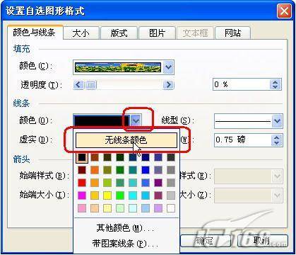Image resolution: width=296 pixels, height=255 pixels.
Task: Increase the line weight with the stepper
Action: [x=277, y=137]
